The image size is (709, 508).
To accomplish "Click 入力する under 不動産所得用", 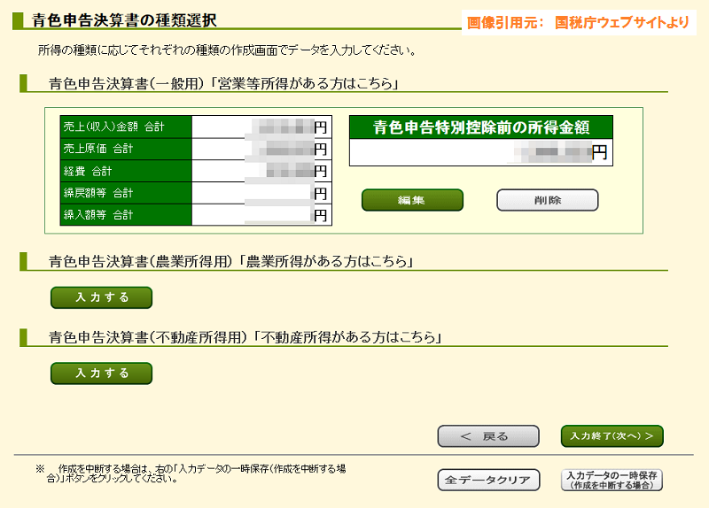I will pos(101,373).
